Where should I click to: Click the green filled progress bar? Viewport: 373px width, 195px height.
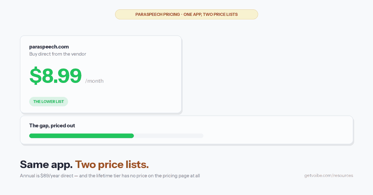click(x=81, y=136)
